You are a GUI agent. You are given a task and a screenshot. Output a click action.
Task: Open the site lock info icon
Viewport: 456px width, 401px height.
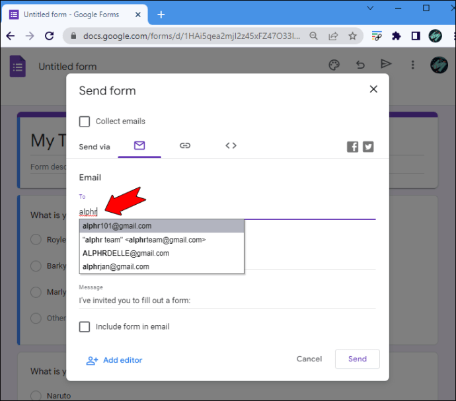(x=73, y=36)
